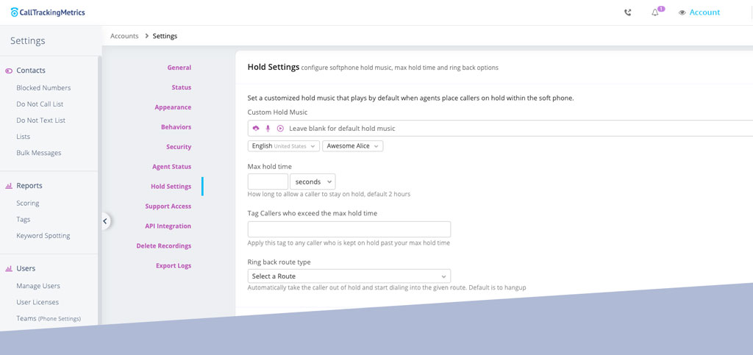The width and height of the screenshot is (753, 355).
Task: Open the softphone call icon
Action: click(627, 12)
